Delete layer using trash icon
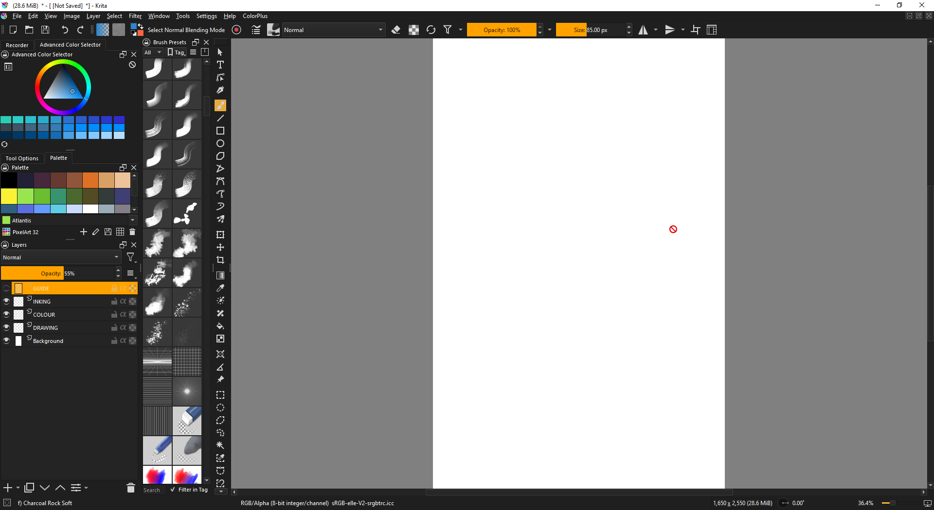Screen dimensions: 934x510 (130, 488)
